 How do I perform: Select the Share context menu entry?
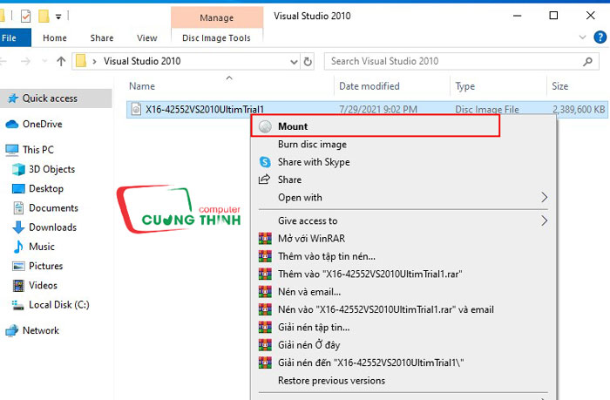point(289,180)
